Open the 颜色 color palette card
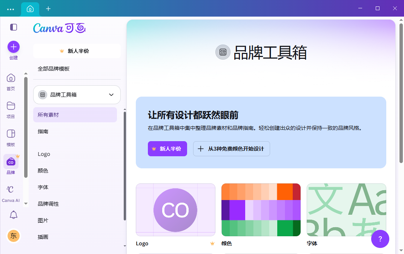 click(261, 210)
